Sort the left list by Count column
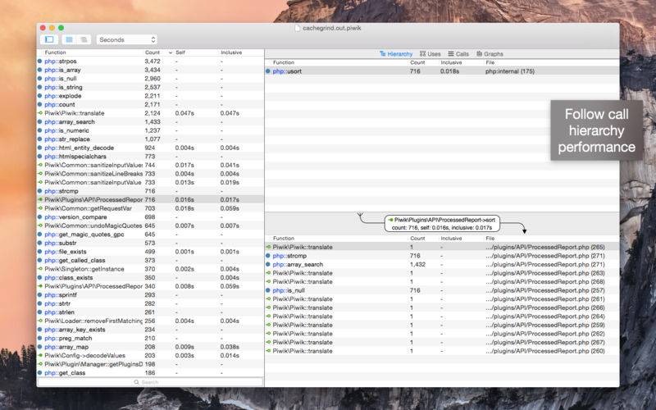656x410 pixels. point(153,52)
